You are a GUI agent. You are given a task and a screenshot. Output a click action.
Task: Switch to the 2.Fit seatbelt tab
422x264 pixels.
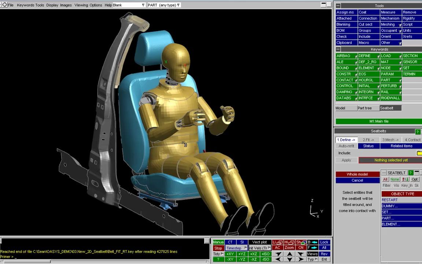click(x=369, y=140)
